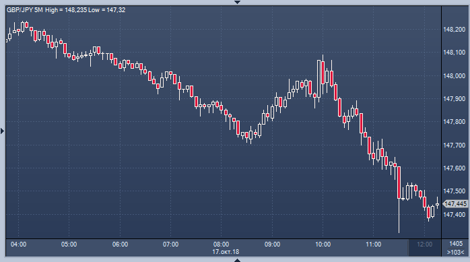Select the 08:00 time axis label
470x262 pixels.
222,244
